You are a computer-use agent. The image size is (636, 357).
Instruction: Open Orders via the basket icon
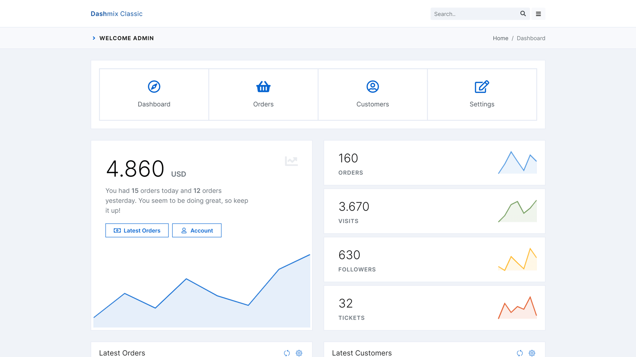tap(263, 86)
